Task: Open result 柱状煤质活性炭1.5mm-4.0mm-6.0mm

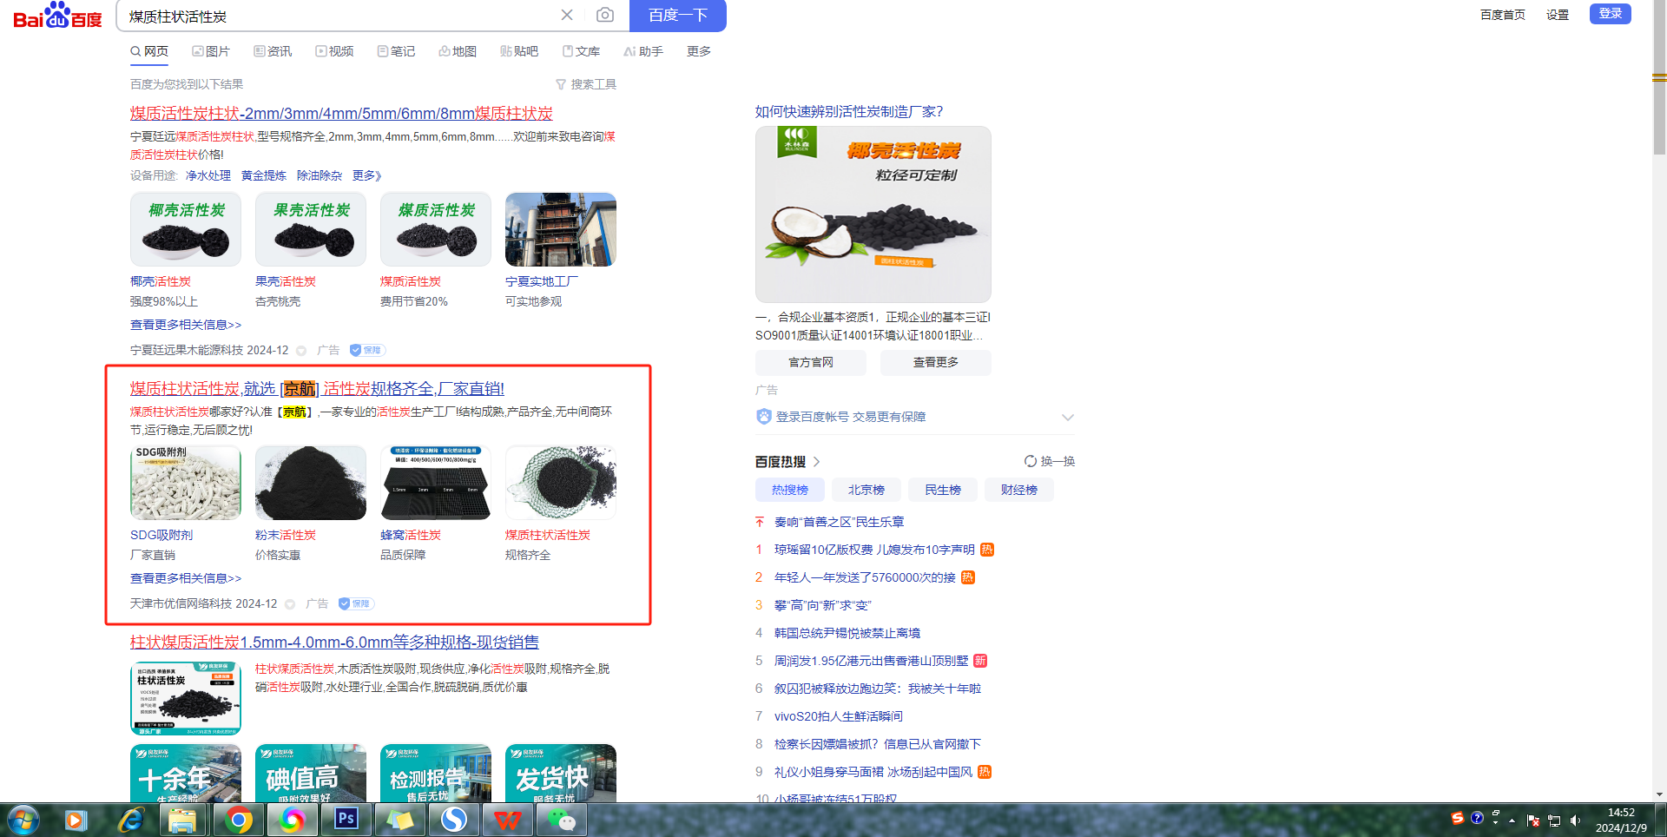Action: tap(334, 643)
